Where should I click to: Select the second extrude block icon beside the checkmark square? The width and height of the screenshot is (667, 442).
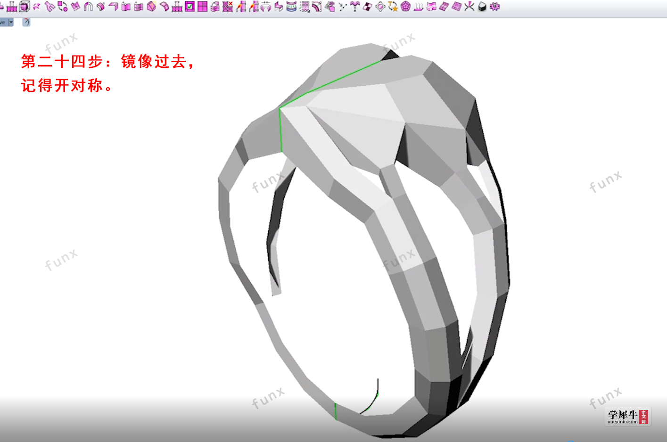coord(177,7)
